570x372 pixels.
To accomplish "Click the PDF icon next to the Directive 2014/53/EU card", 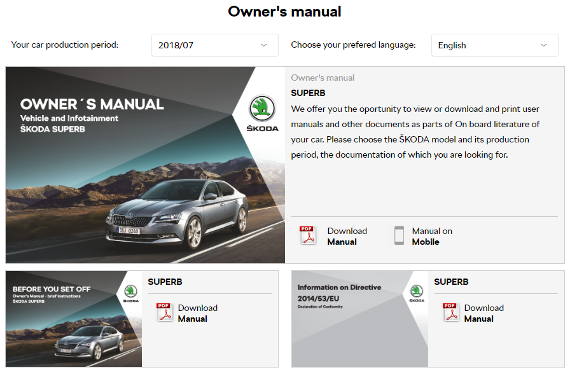I will tap(451, 312).
